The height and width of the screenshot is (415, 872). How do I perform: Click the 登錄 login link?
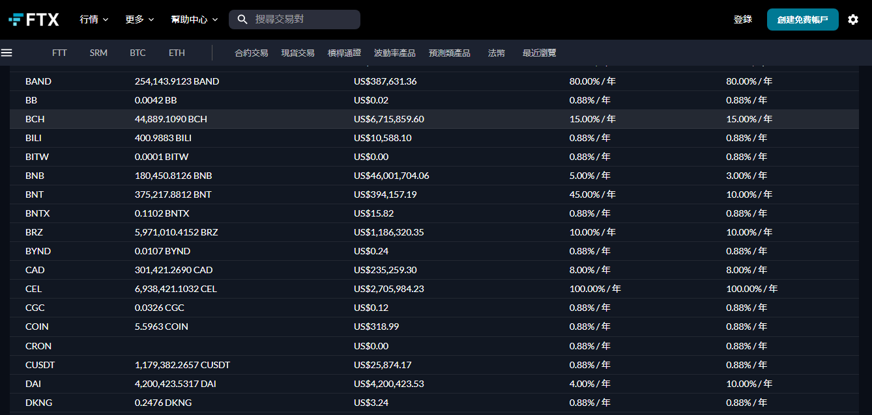click(743, 20)
